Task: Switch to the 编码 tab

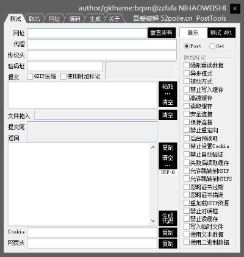Action: coord(74,19)
